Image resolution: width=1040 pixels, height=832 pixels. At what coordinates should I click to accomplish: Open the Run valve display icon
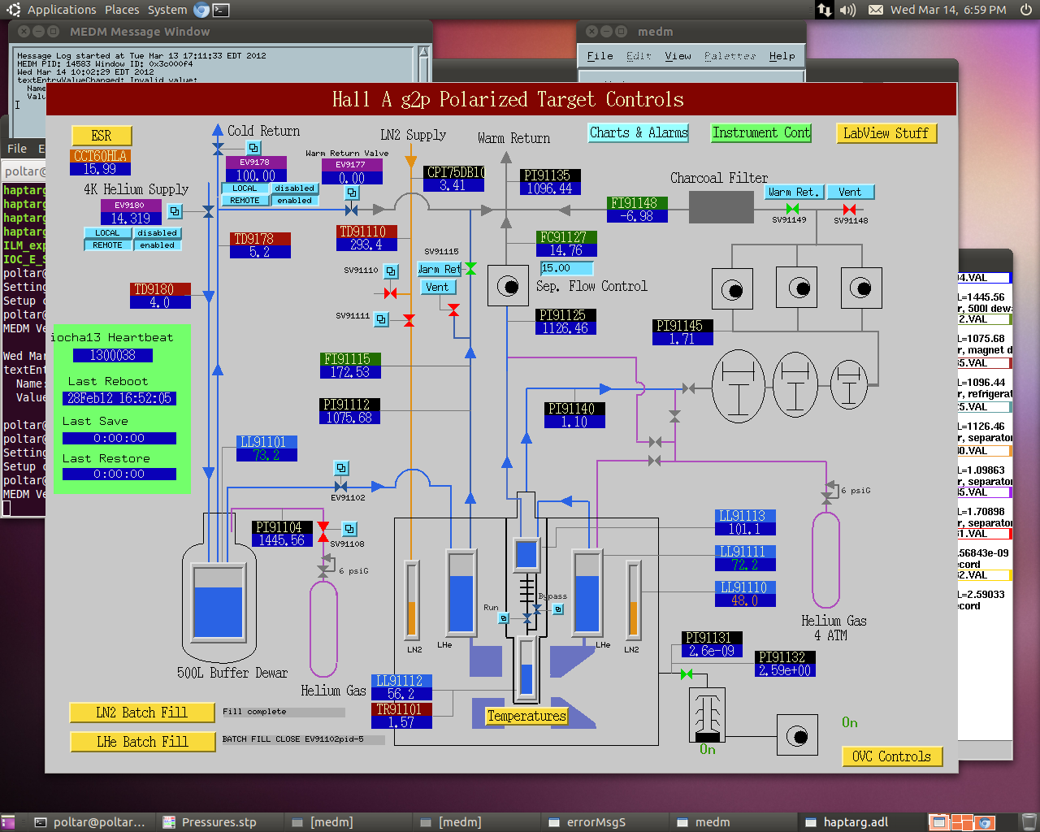504,618
